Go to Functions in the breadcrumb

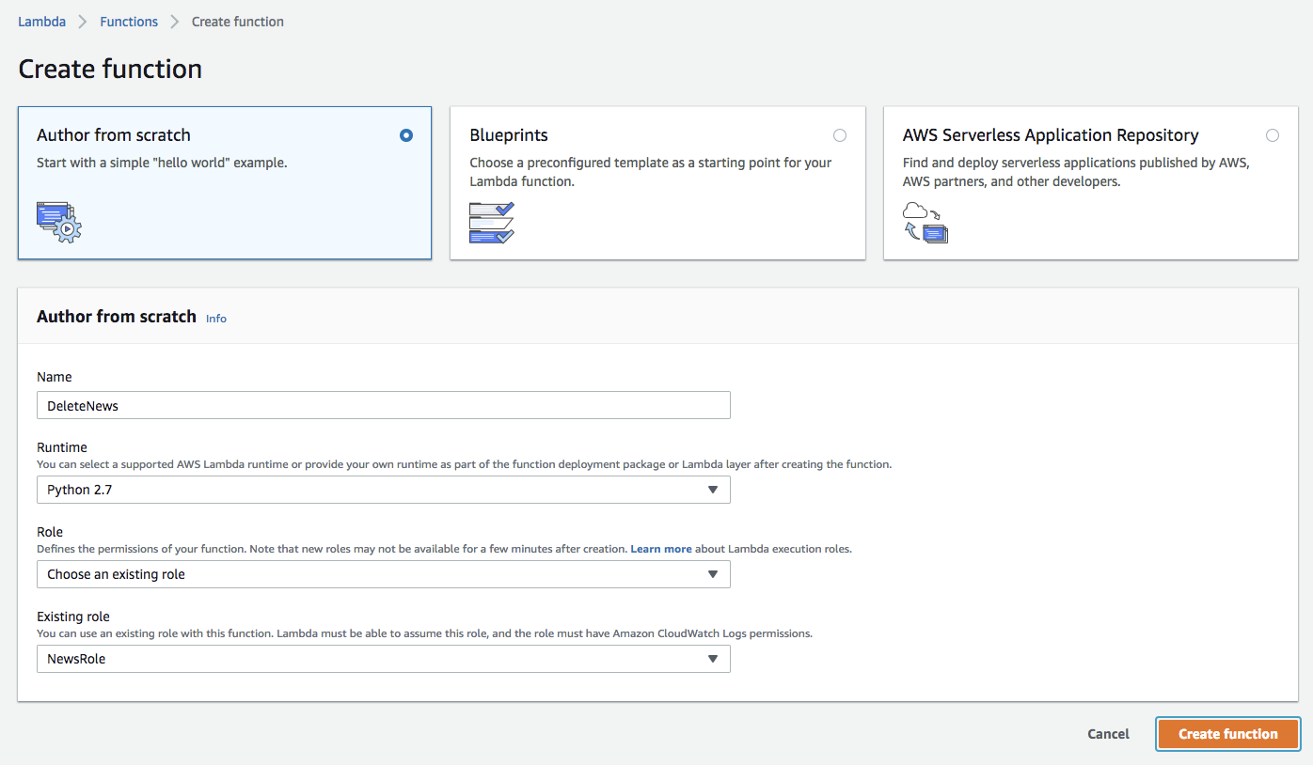(x=129, y=22)
